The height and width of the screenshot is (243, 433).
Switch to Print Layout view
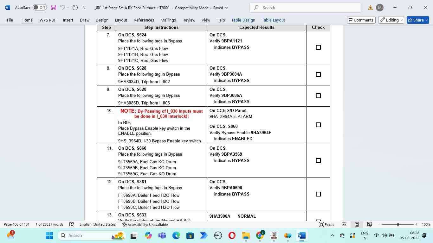357,224
